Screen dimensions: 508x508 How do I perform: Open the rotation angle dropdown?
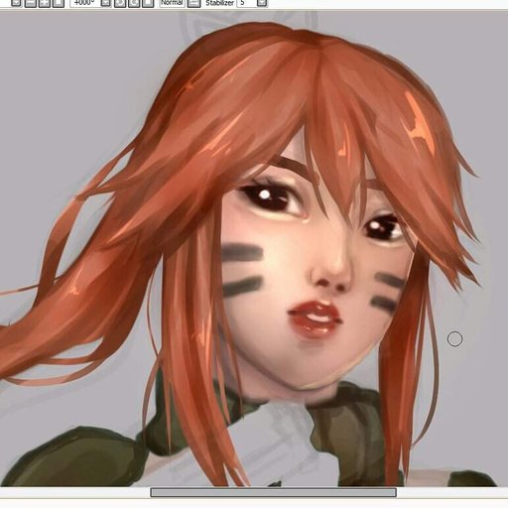pos(105,3)
